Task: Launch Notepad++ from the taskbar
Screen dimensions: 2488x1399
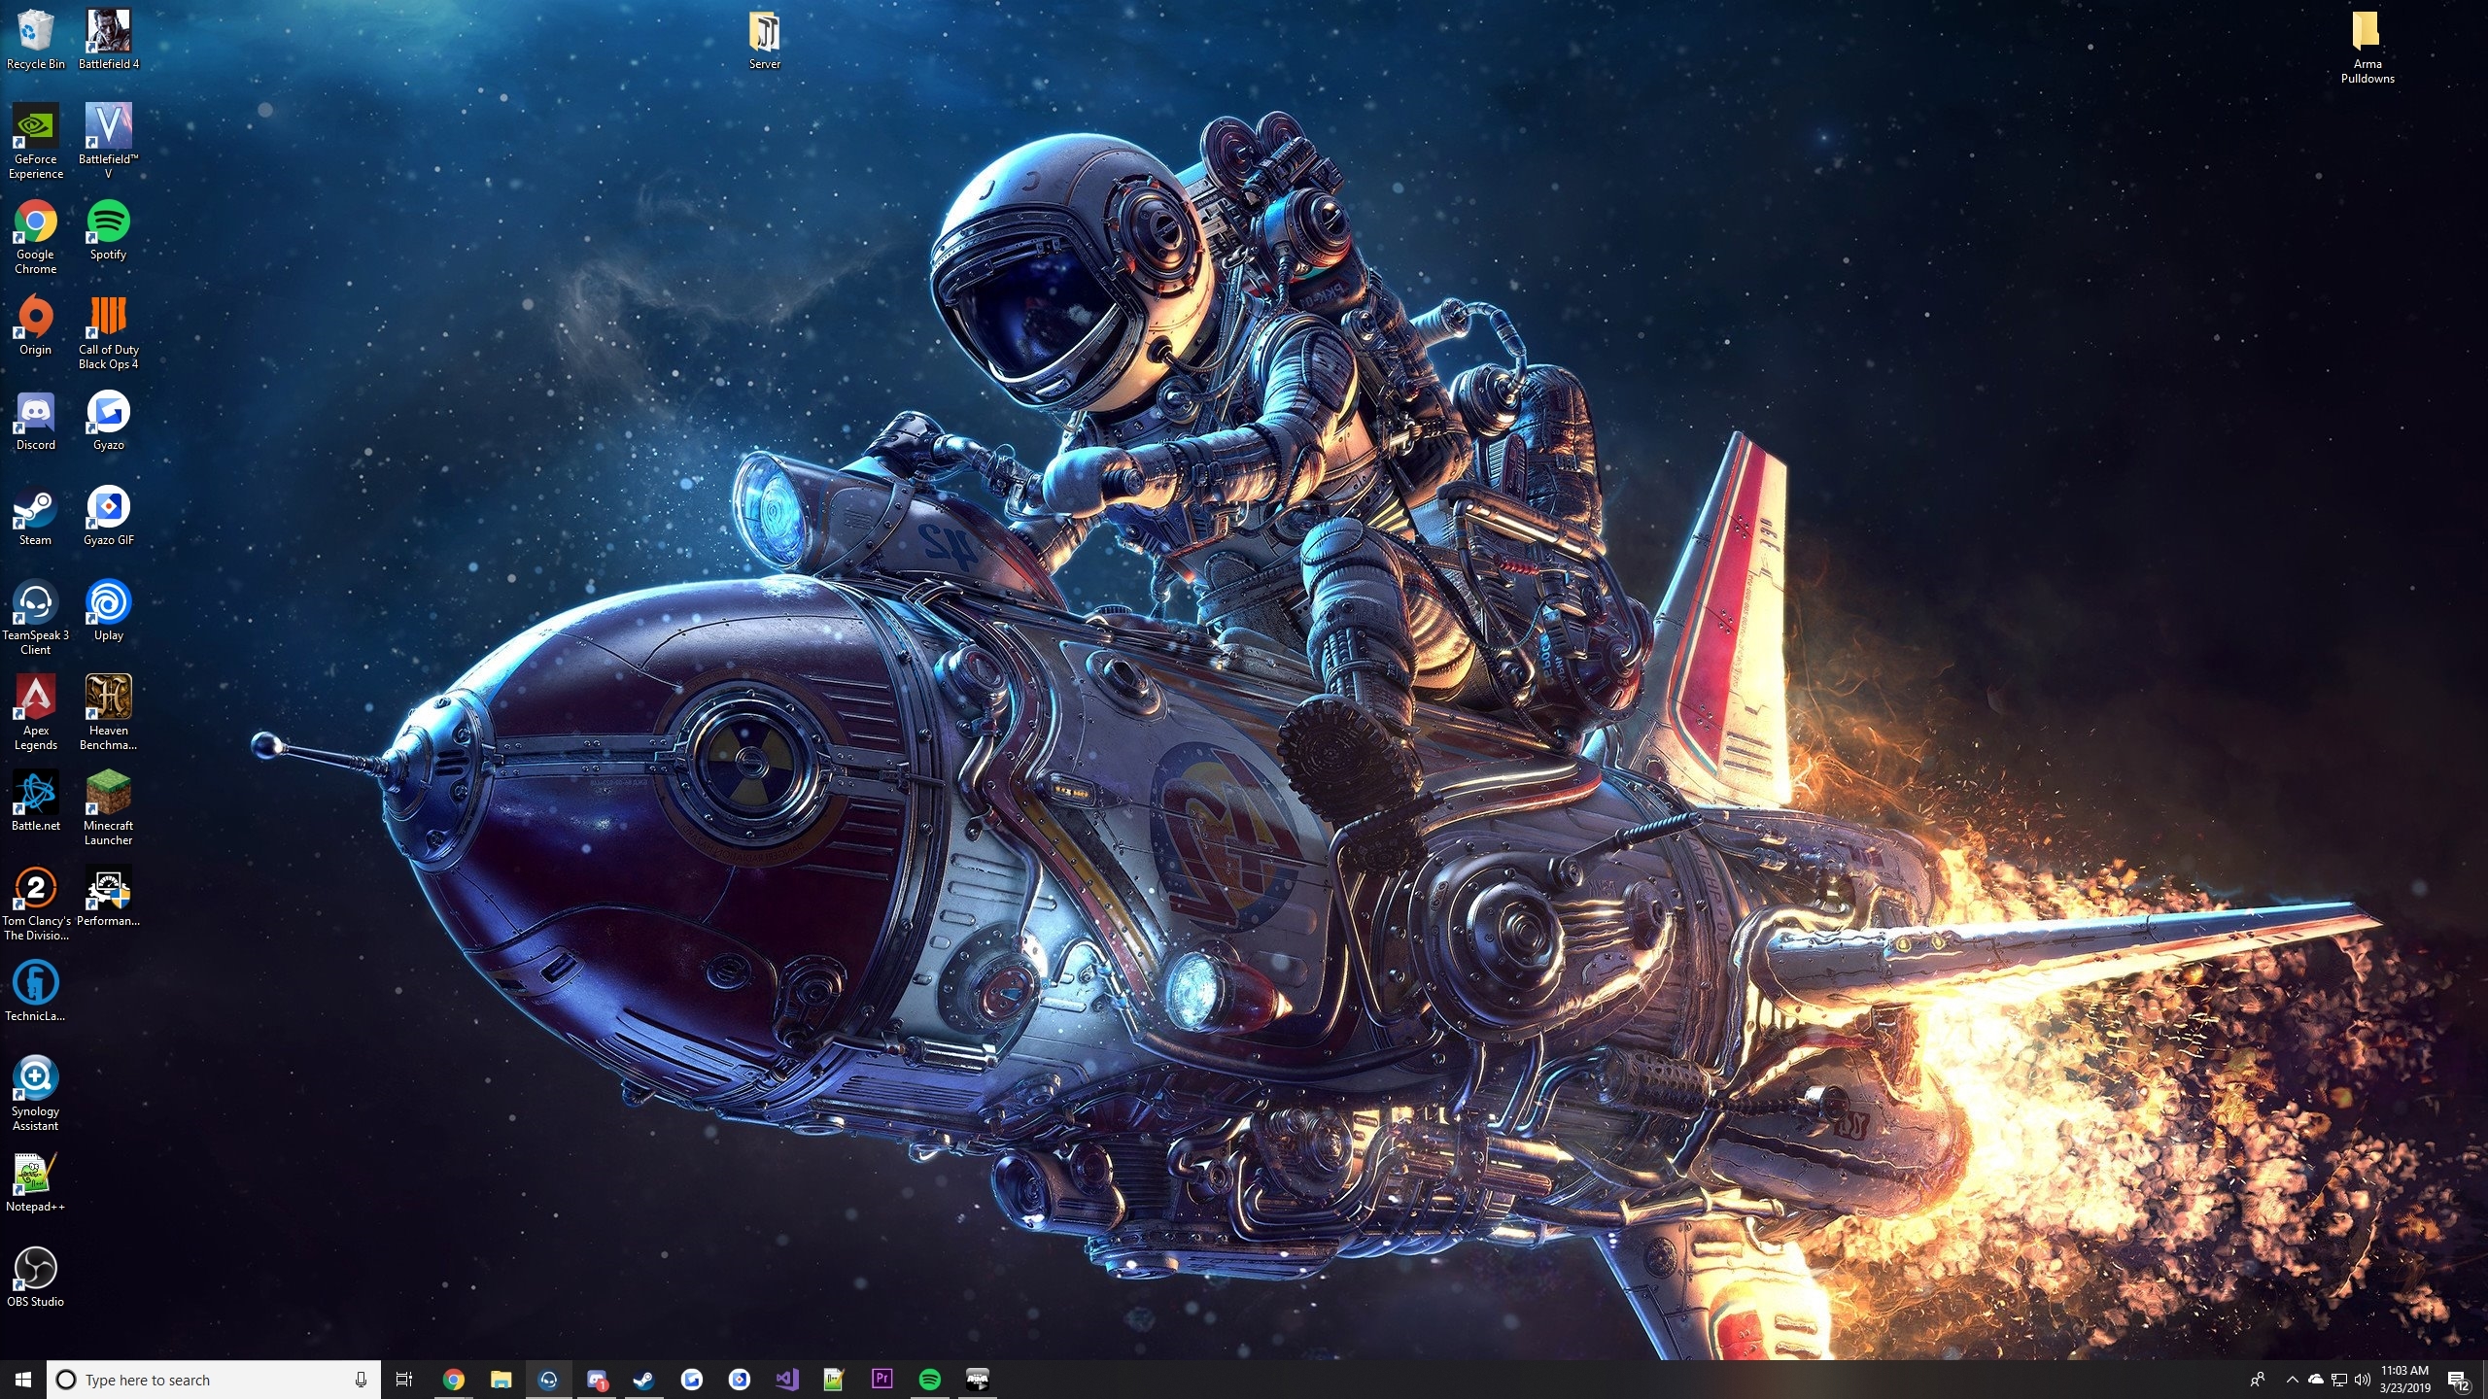Action: tap(834, 1380)
